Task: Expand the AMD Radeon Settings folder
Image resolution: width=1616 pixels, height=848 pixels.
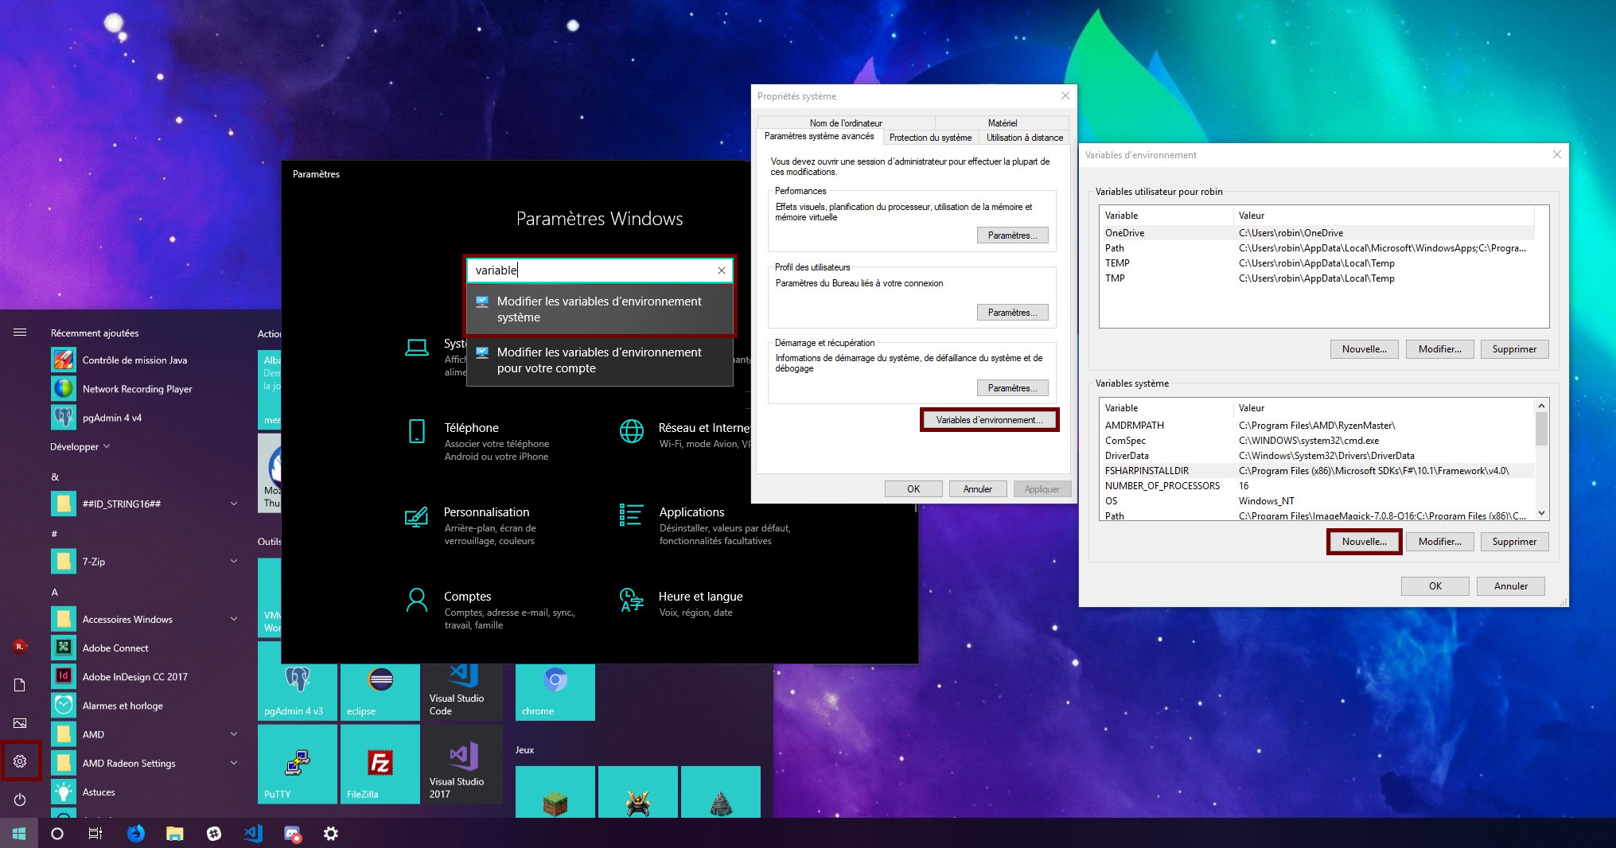Action: pos(234,763)
